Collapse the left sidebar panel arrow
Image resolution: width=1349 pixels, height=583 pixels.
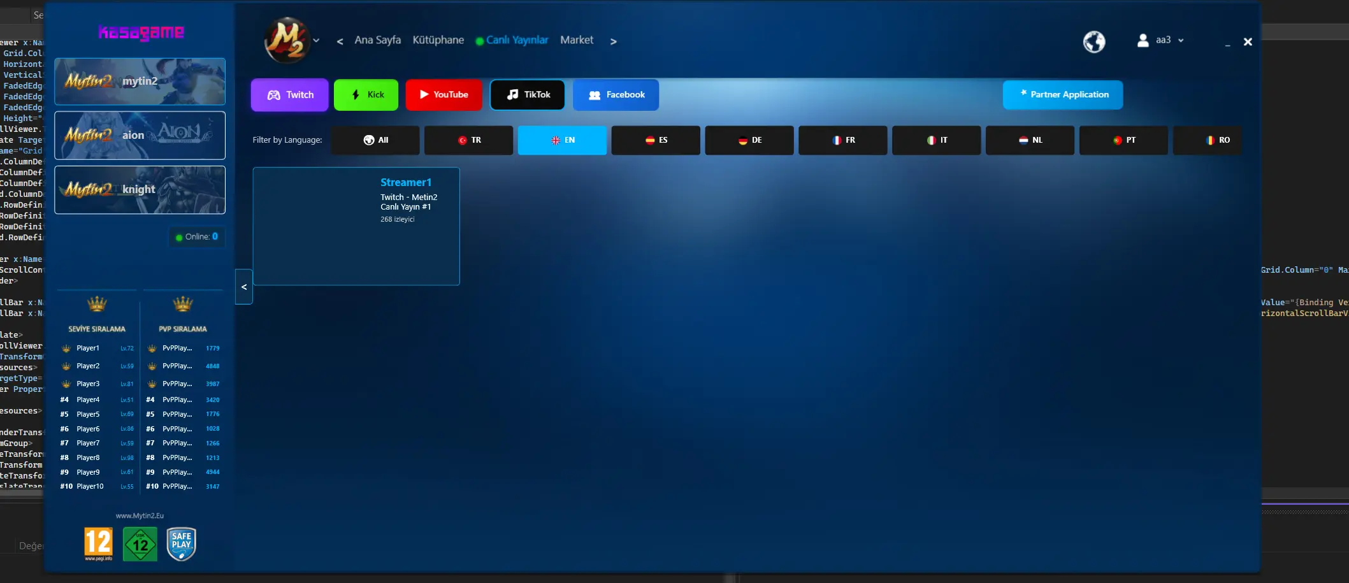(x=244, y=287)
